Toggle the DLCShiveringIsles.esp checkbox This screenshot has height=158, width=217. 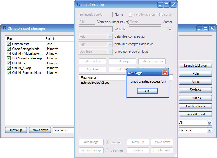click(x=9, y=58)
